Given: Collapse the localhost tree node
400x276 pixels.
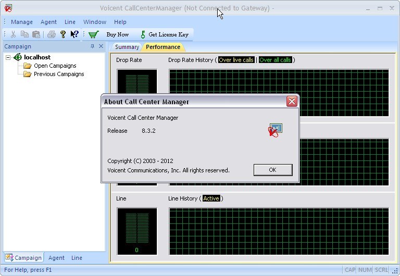Looking at the screenshot, I should (x=8, y=57).
